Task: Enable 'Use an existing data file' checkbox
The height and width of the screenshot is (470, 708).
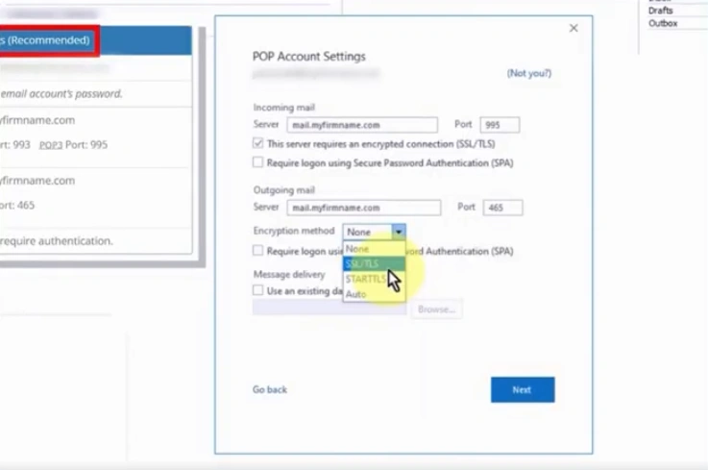Action: pos(258,290)
